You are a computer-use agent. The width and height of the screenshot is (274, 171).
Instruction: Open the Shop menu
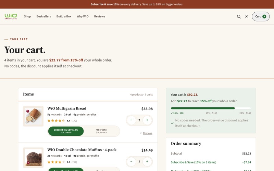click(x=27, y=16)
